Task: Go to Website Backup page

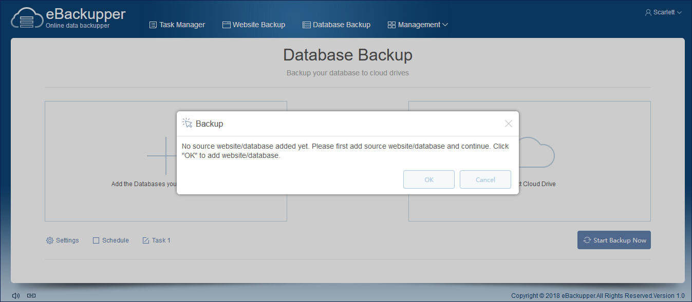Action: [x=254, y=25]
